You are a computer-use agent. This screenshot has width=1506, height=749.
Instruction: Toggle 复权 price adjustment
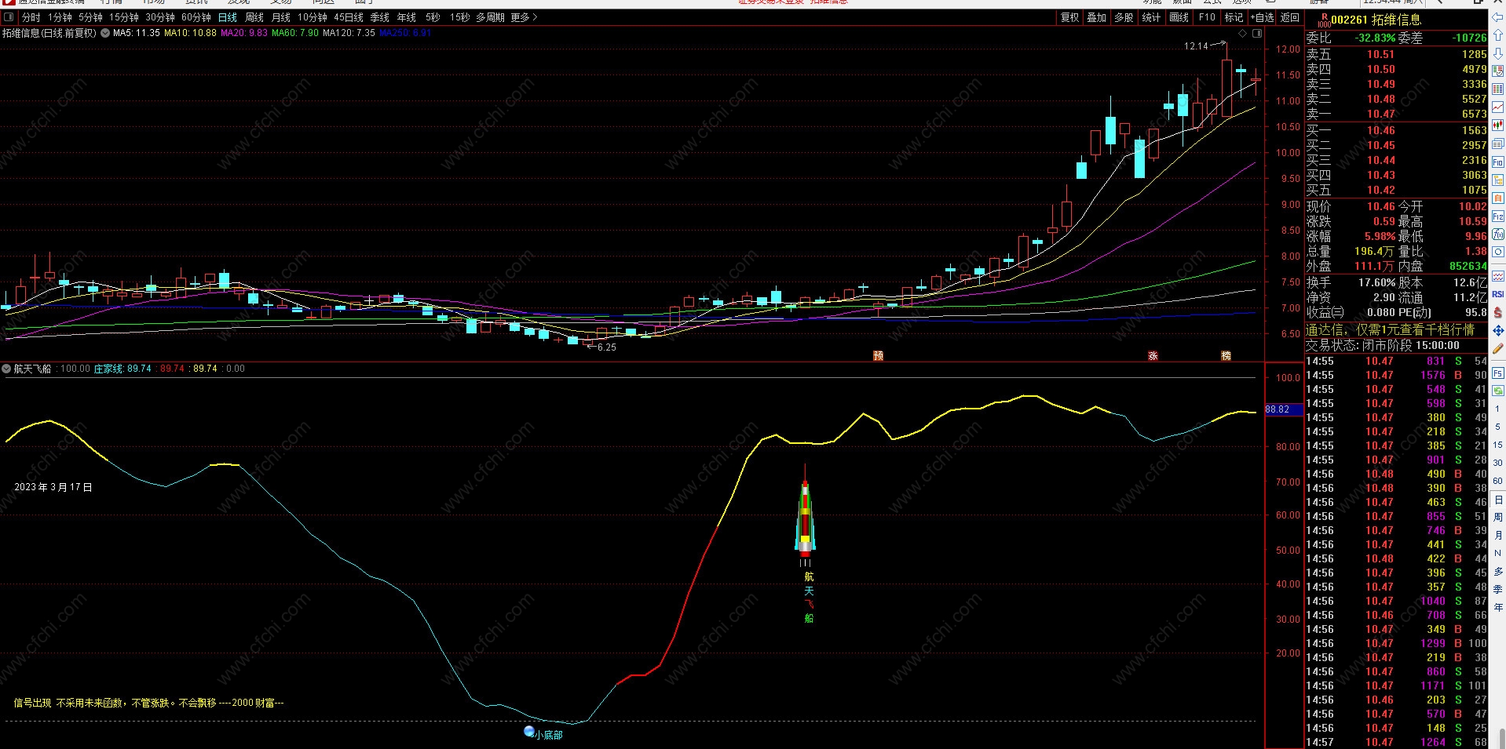1070,17
